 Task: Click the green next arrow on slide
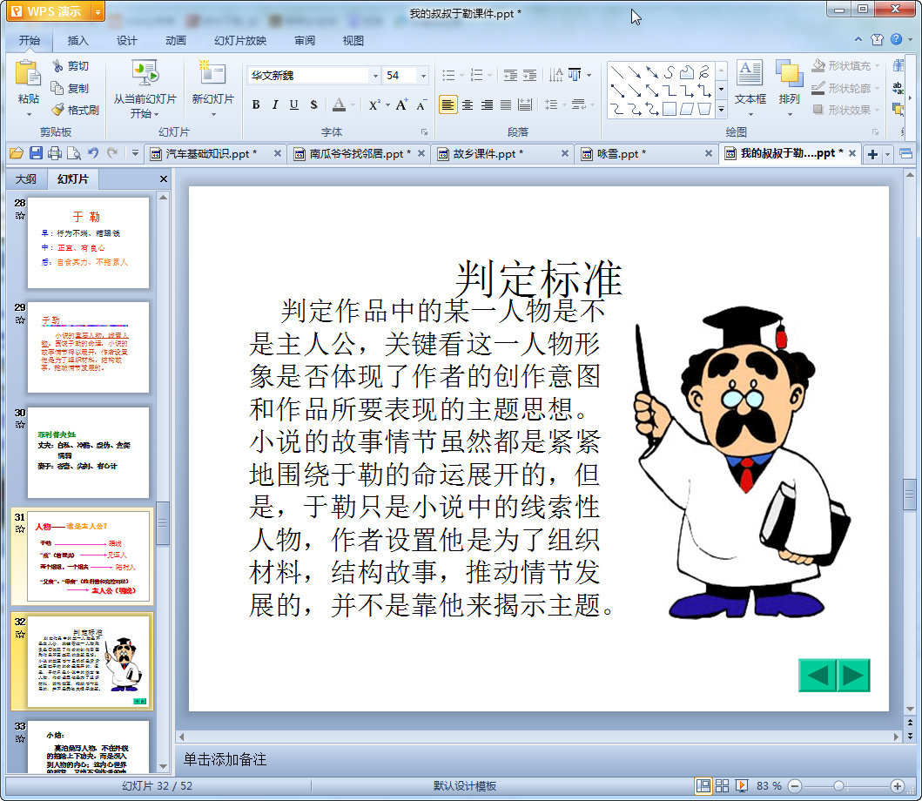[x=852, y=675]
